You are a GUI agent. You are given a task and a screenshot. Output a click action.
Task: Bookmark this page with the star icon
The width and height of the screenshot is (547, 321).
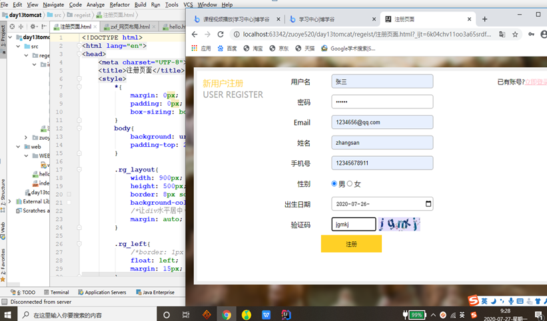(x=515, y=35)
